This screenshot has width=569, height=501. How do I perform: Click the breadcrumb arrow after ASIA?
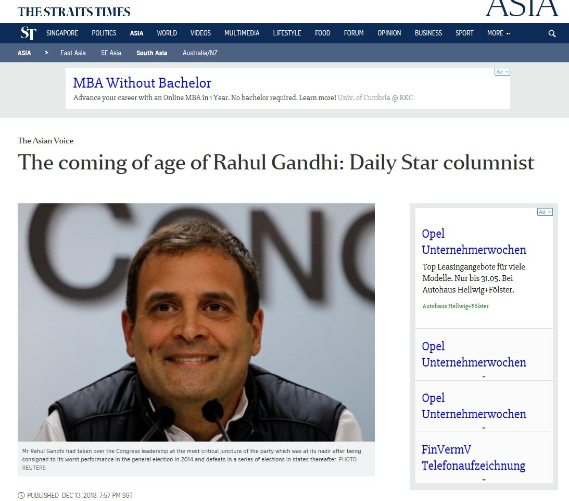[46, 53]
